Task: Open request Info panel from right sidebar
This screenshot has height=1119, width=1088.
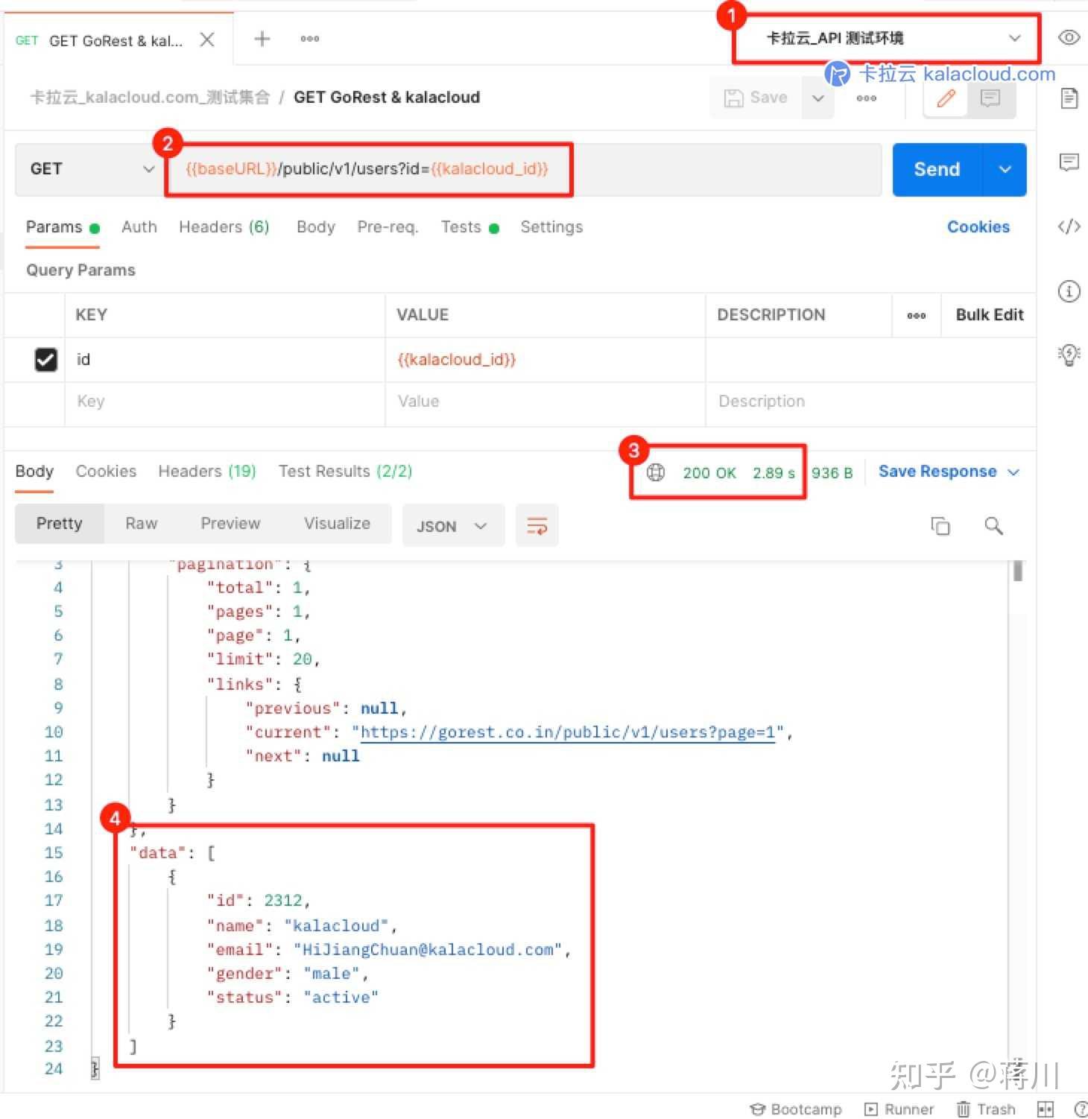Action: pos(1069,291)
